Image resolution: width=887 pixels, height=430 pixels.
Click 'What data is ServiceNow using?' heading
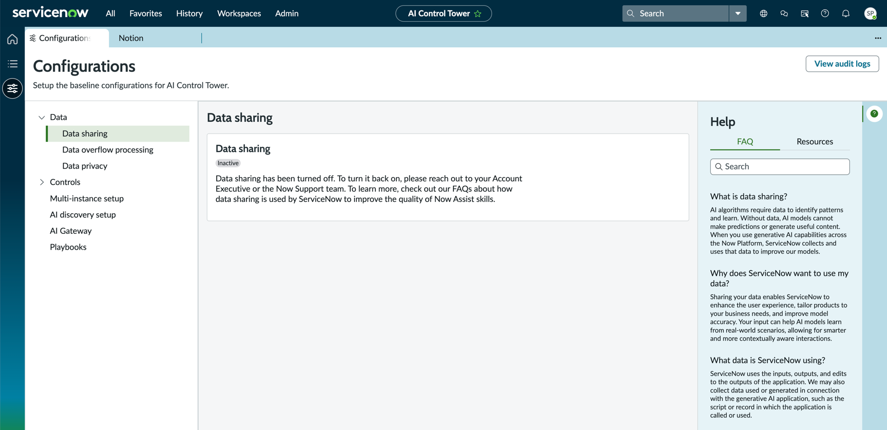(x=767, y=360)
